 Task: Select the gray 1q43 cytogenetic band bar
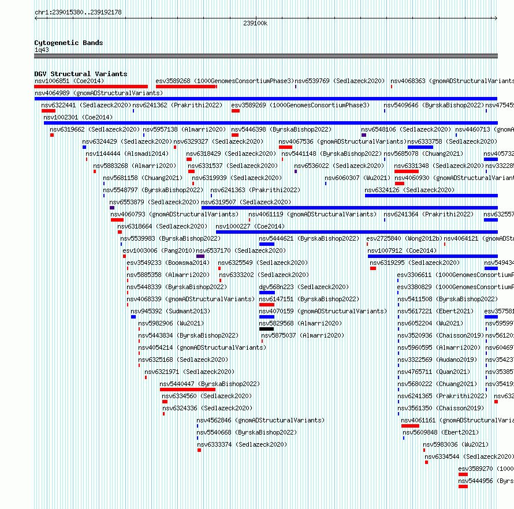266,56
